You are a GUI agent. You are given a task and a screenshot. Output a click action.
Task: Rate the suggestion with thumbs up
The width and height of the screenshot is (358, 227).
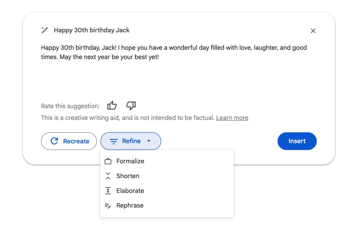click(112, 105)
